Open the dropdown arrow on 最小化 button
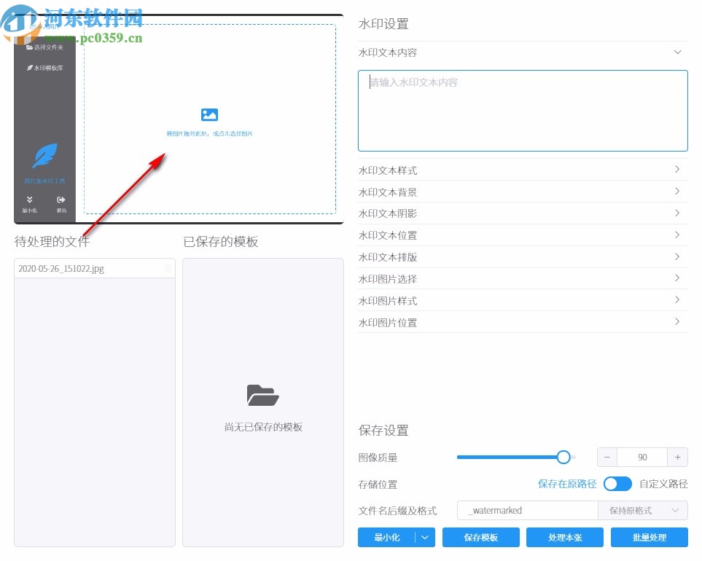This screenshot has width=702, height=561. coord(424,537)
